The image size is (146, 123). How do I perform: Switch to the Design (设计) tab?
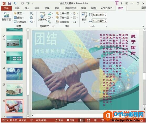point(37,8)
